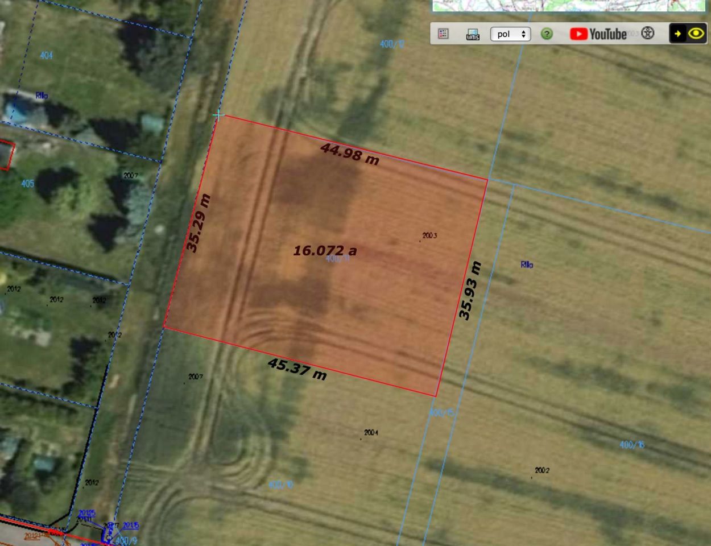Click the 35.93 m edge measurement
The width and height of the screenshot is (711, 546).
click(470, 291)
